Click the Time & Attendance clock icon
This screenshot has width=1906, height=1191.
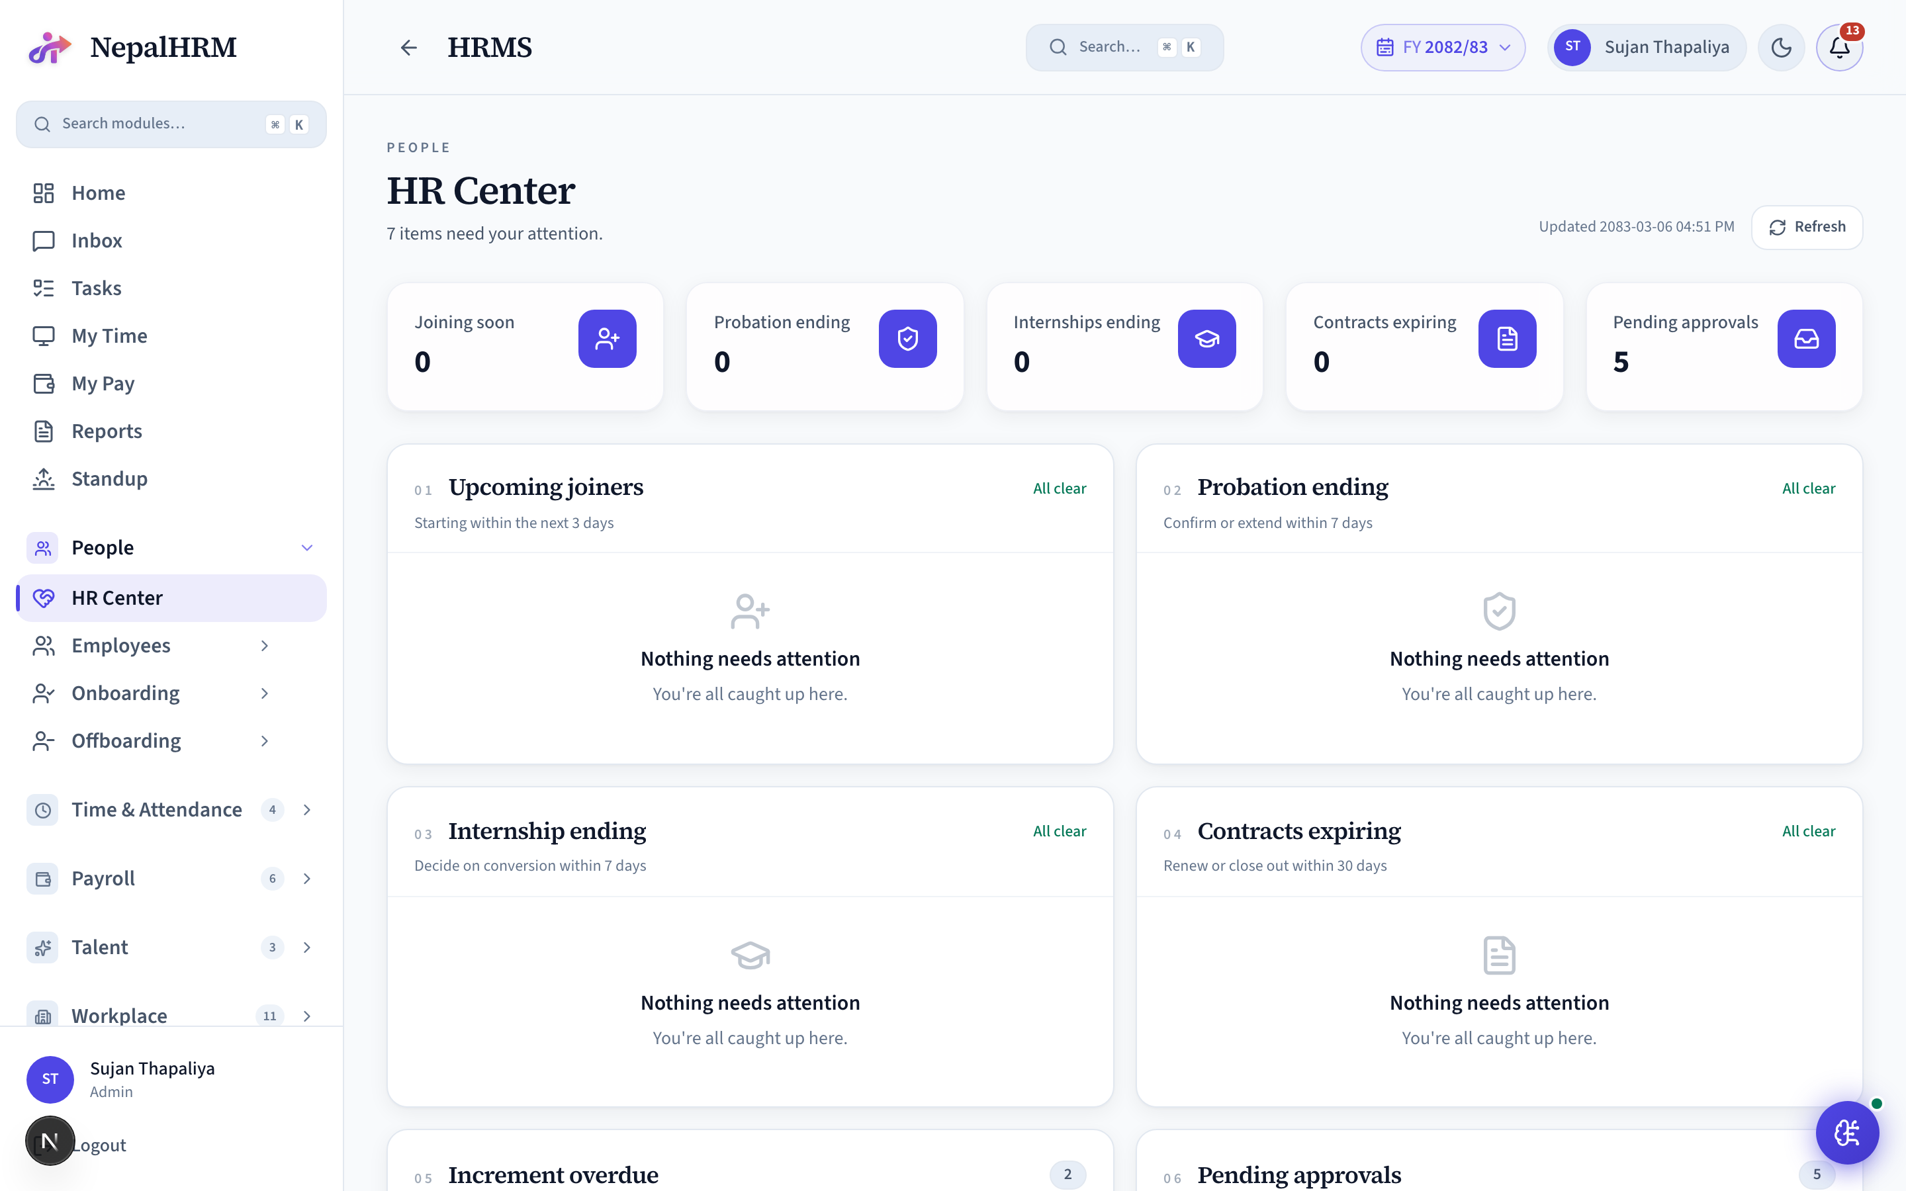pyautogui.click(x=42, y=810)
